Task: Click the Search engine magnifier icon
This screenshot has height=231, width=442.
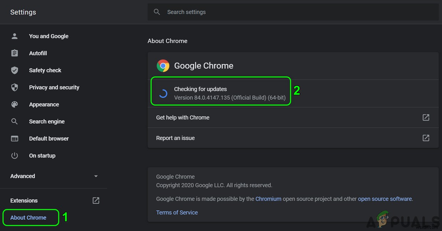Action: [14, 121]
